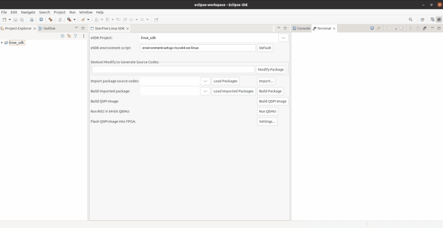Minimize the Project Explorer view
443x228 pixels.
(76, 28)
